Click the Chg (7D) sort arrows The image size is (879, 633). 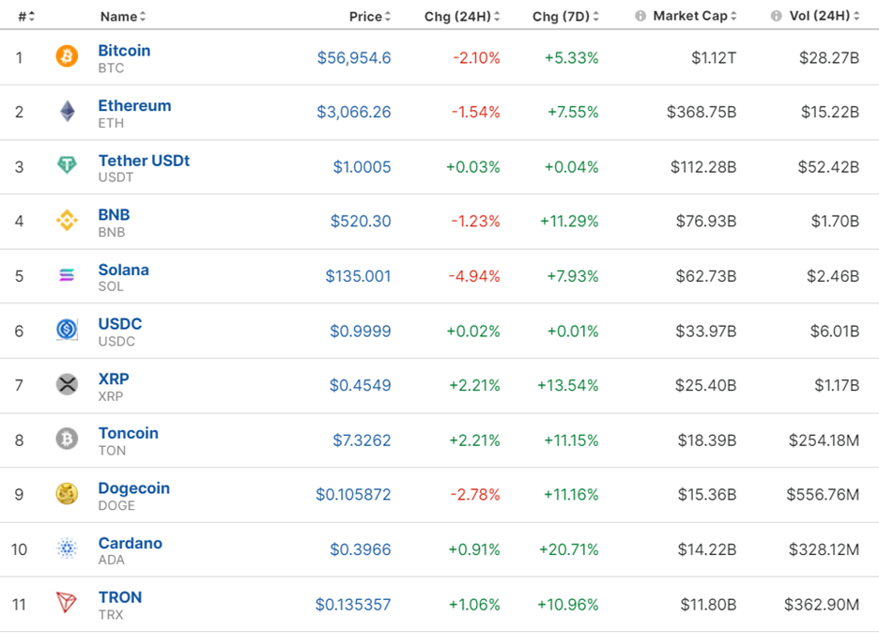point(596,16)
